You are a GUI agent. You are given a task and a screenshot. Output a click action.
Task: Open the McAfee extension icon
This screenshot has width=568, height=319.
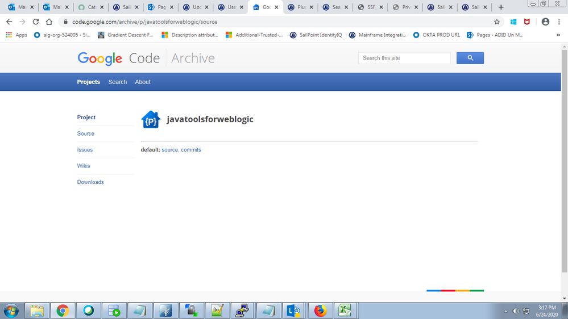click(x=527, y=22)
